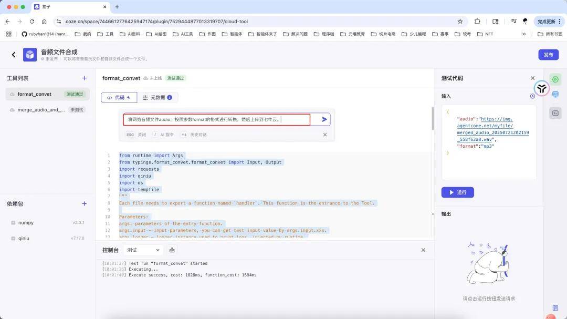Open the terminal console icon in right sidebar
Screen dimensions: 567x319
[555, 113]
